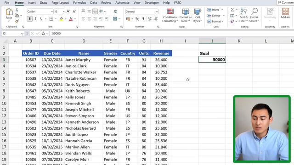Decrease decimal places icon
Viewport: 294px width, 165px height.
[x=156, y=19]
